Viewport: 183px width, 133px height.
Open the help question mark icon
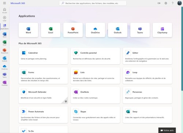click(x=172, y=3)
